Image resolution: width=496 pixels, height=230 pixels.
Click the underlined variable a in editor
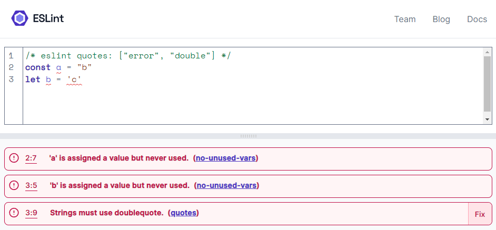tap(58, 67)
